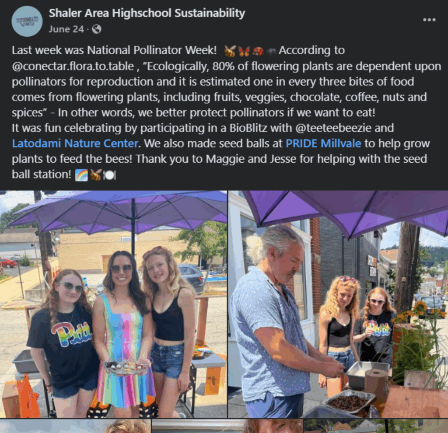
Task: Open photo of man making seed balls
Action: coord(338,304)
